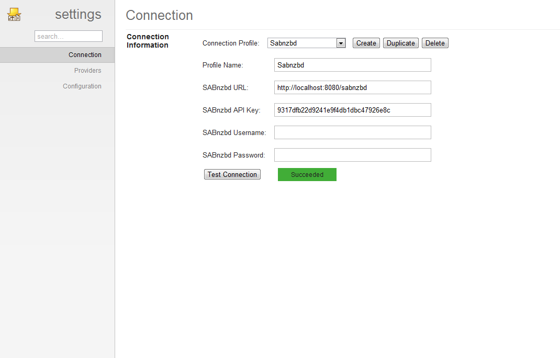This screenshot has height=358, width=560.
Task: Click the yellow SAB logo icon
Action: point(14,15)
